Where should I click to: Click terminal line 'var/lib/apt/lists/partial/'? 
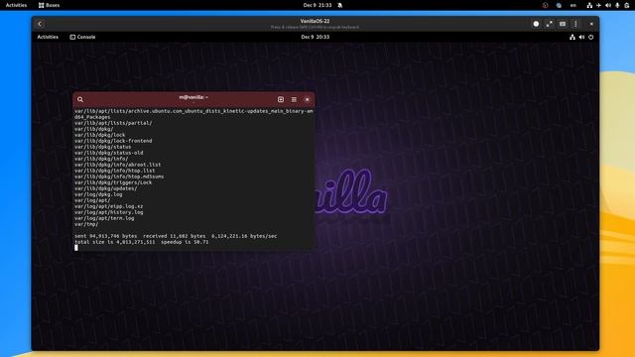pos(113,123)
